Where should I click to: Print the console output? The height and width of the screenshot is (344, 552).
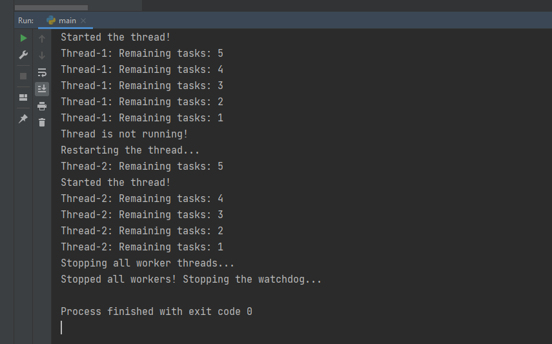tap(42, 106)
